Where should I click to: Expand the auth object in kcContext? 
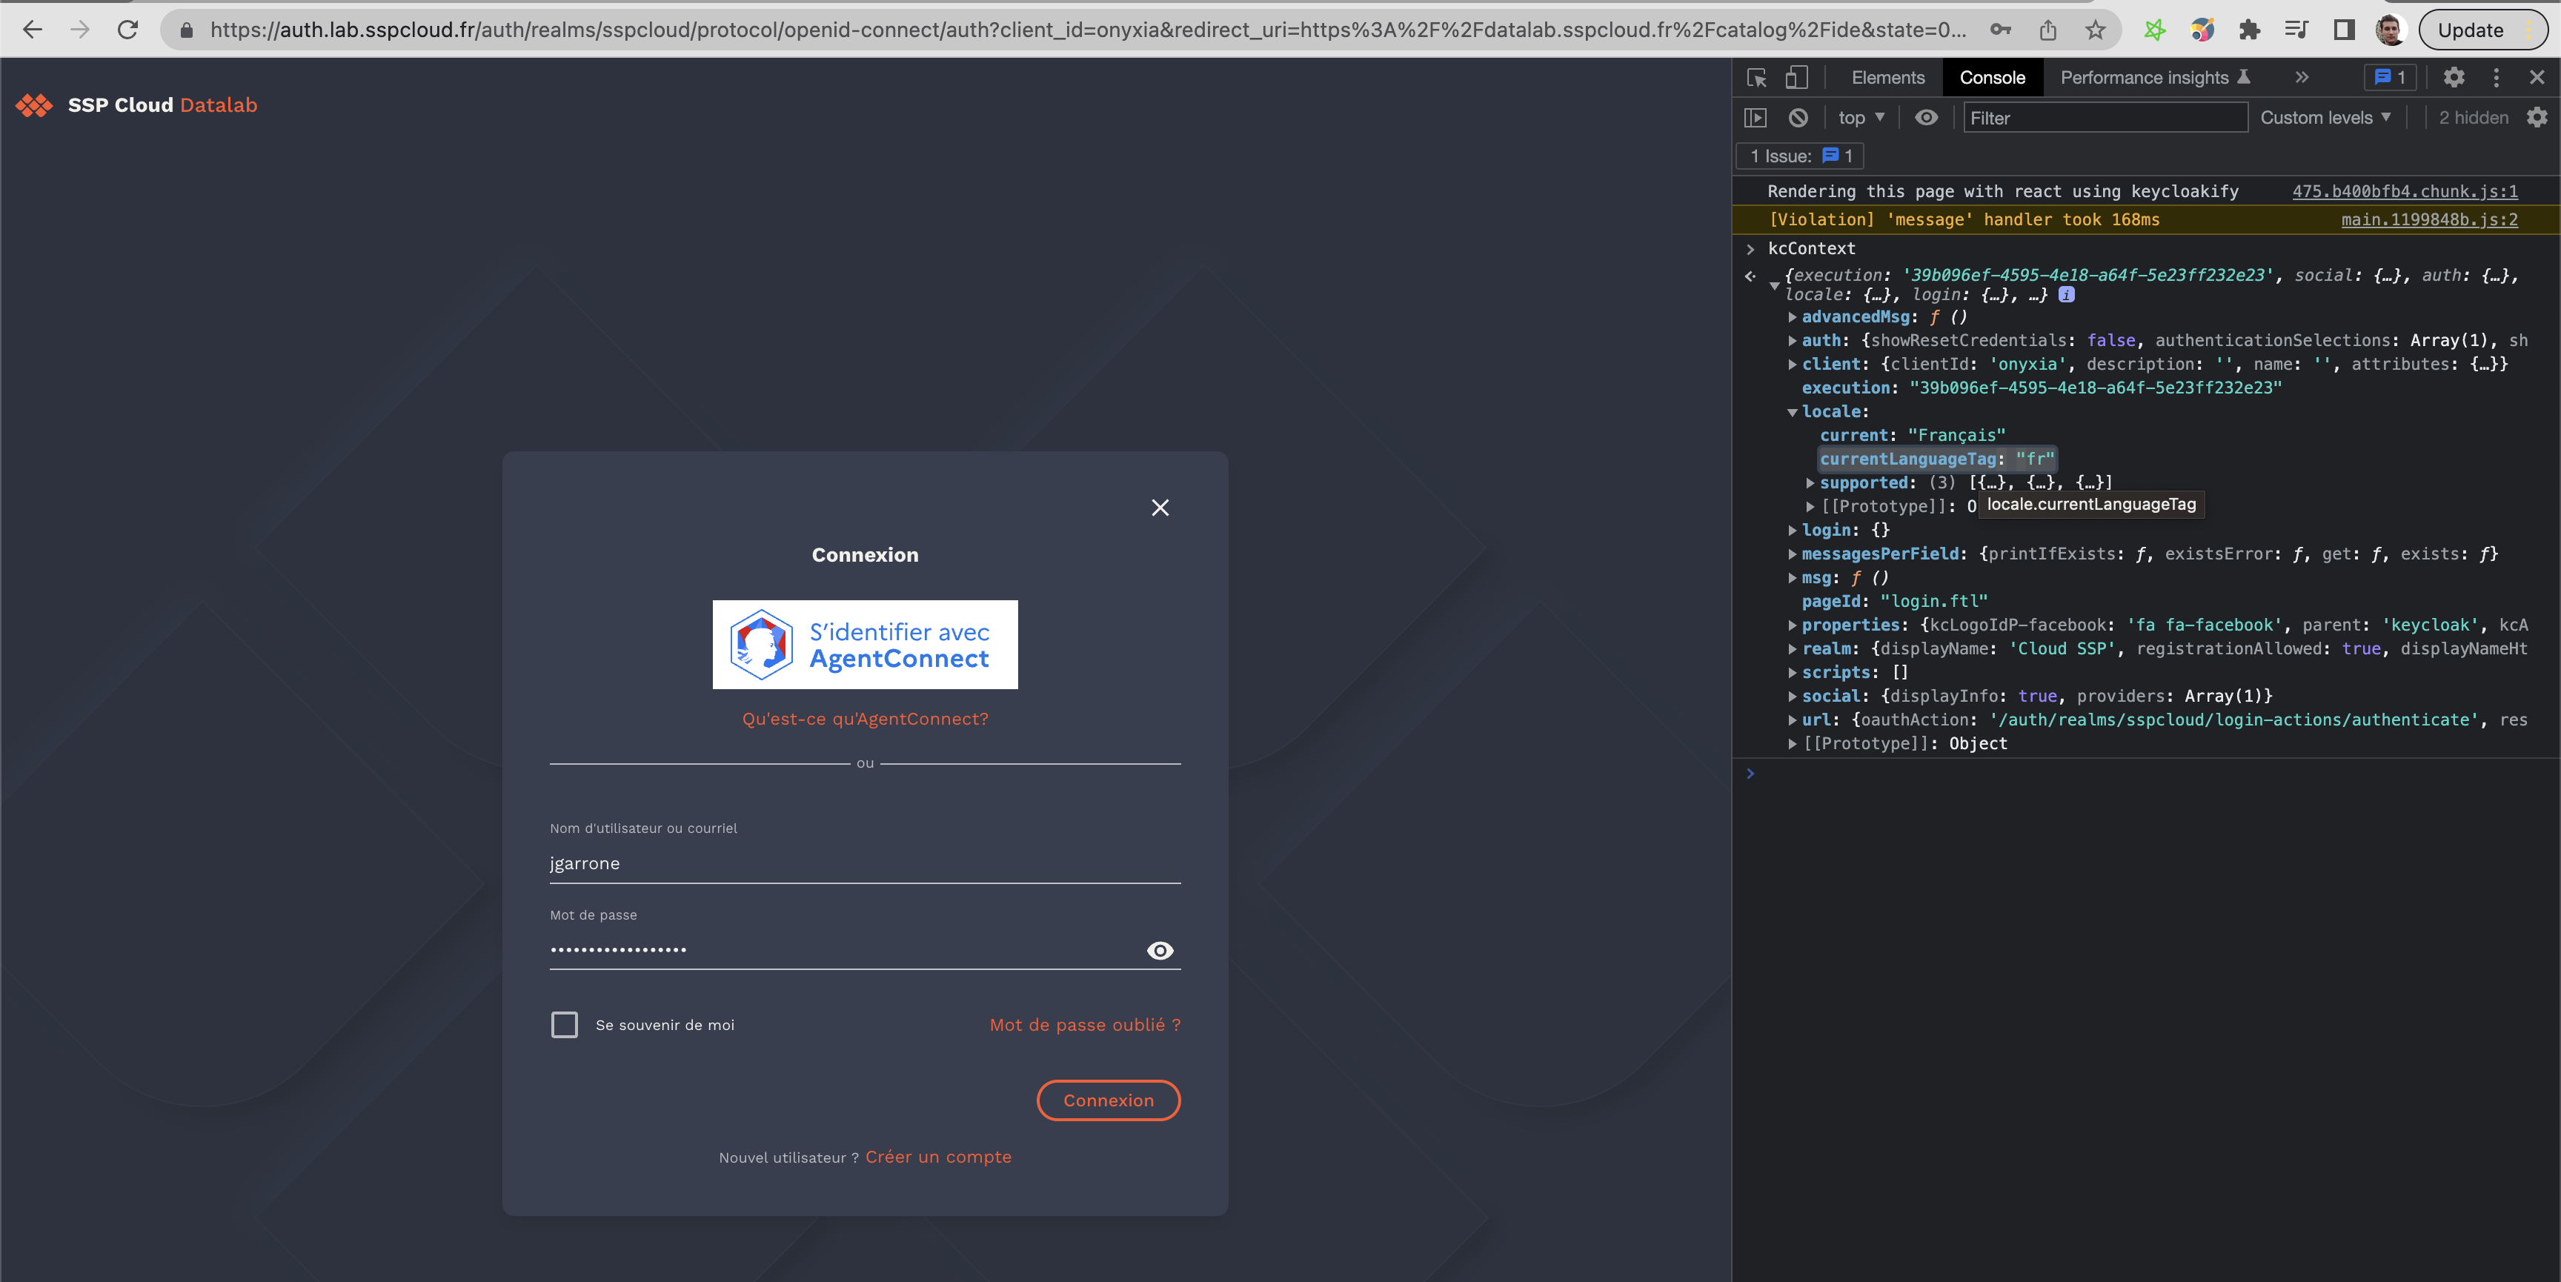pyautogui.click(x=1793, y=340)
